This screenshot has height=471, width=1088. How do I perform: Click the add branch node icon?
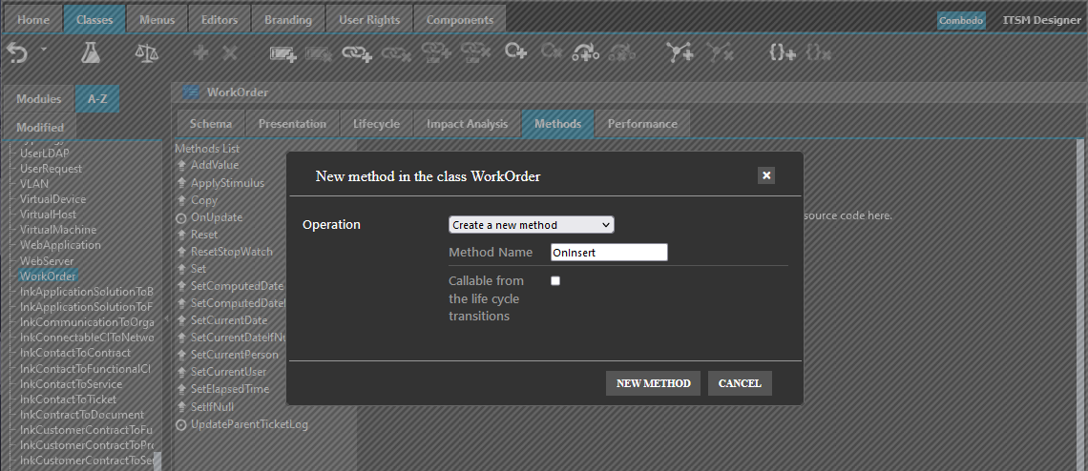pyautogui.click(x=680, y=53)
